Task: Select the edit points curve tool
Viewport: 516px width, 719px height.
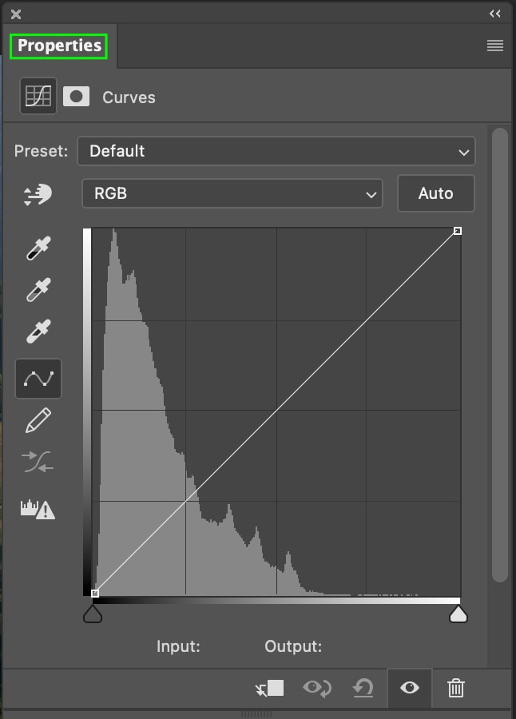Action: pyautogui.click(x=38, y=379)
